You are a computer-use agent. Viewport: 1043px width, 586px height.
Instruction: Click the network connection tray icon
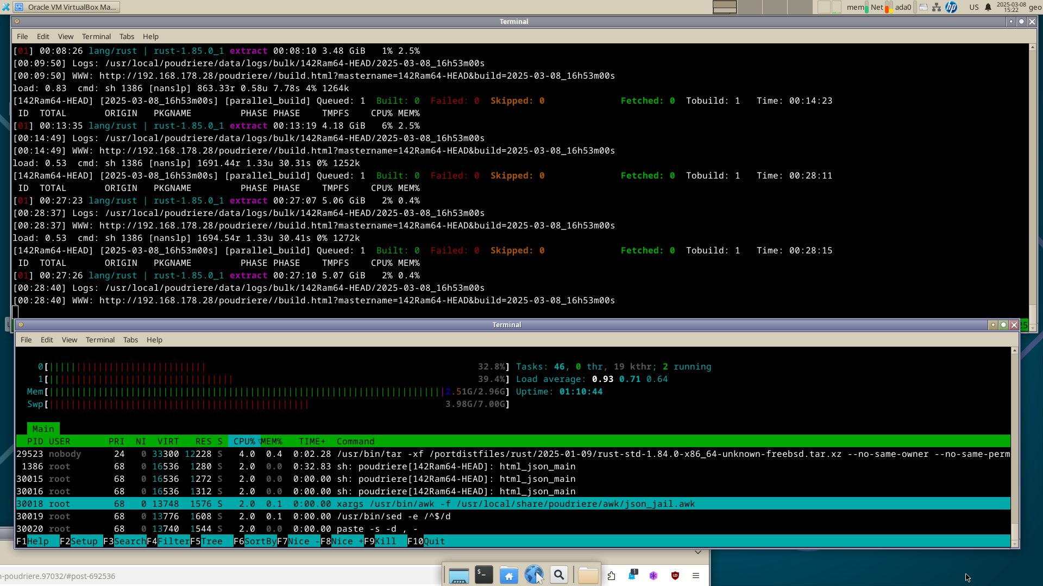[937, 7]
